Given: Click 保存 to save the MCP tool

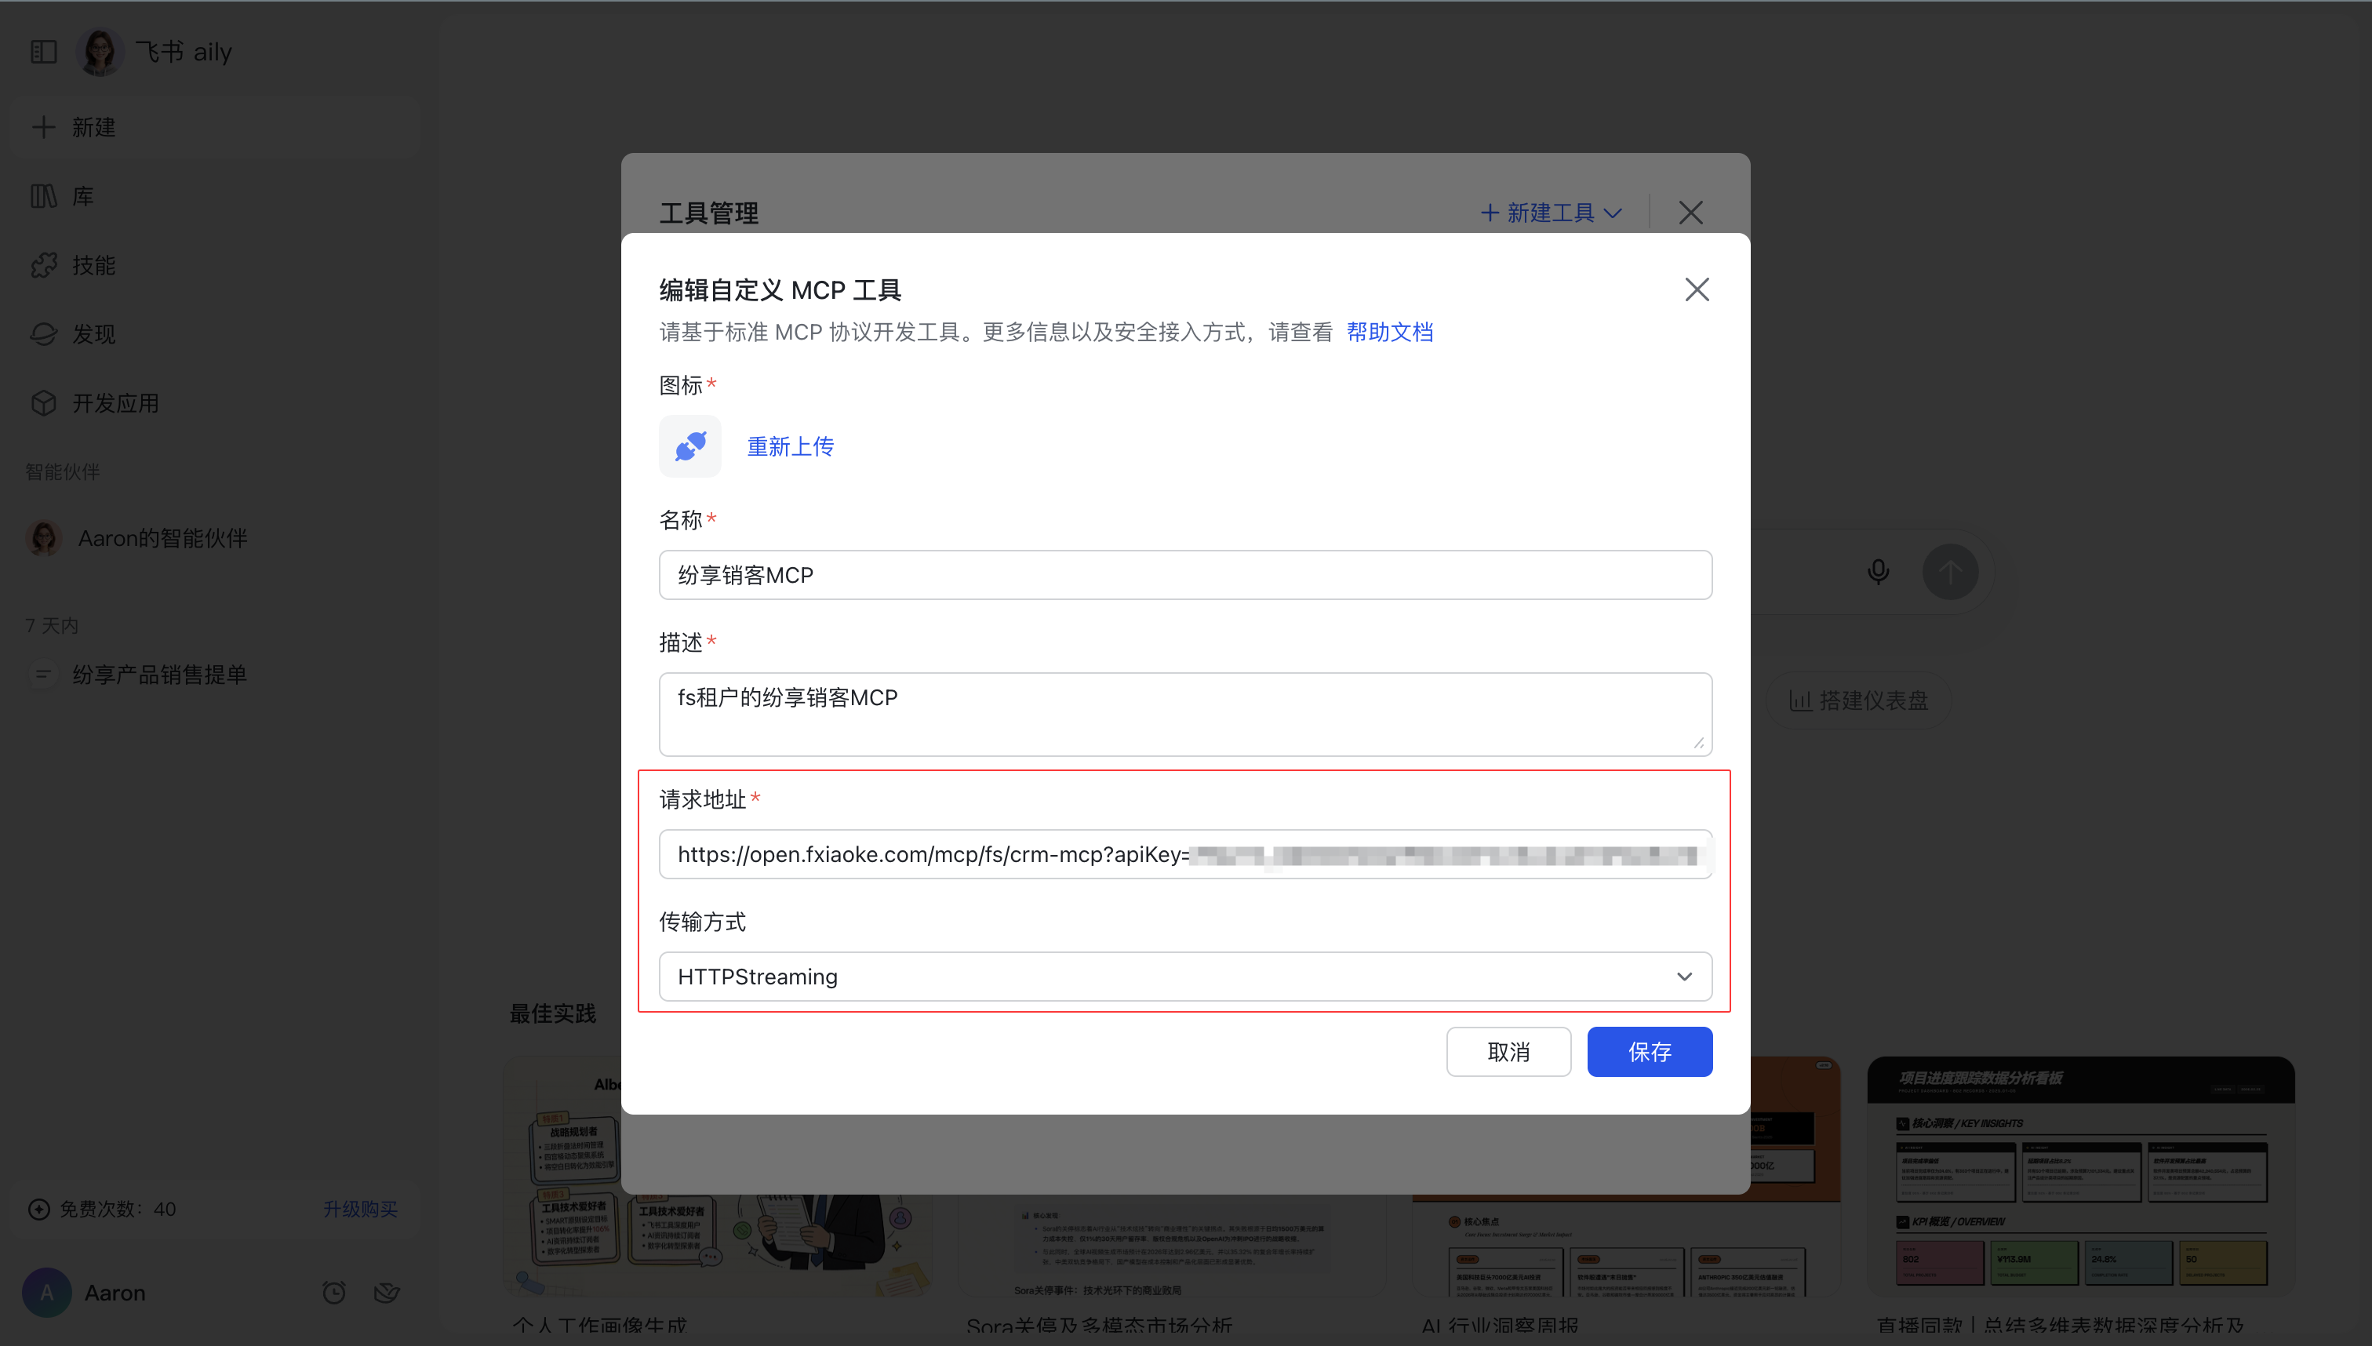Looking at the screenshot, I should [x=1649, y=1052].
